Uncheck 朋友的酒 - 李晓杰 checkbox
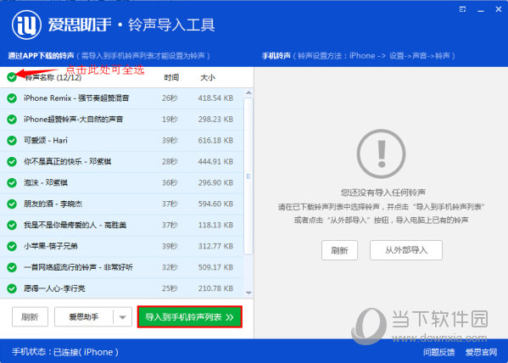This screenshot has width=508, height=363. tap(12, 204)
